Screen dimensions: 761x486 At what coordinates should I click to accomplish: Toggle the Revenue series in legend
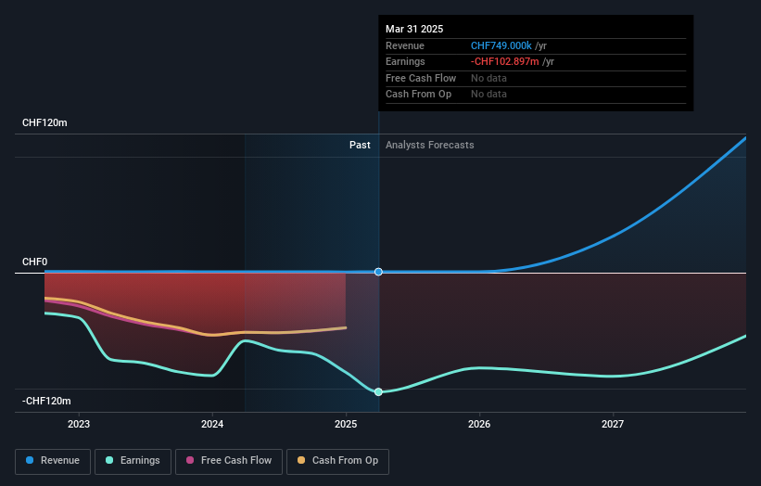pos(53,461)
